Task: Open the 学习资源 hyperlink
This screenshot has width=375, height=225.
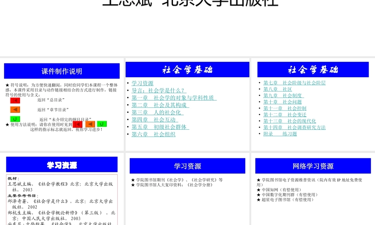Action: (x=142, y=83)
